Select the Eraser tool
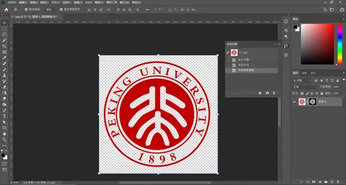Screen dimensions: 346x185 (x=4, y=87)
